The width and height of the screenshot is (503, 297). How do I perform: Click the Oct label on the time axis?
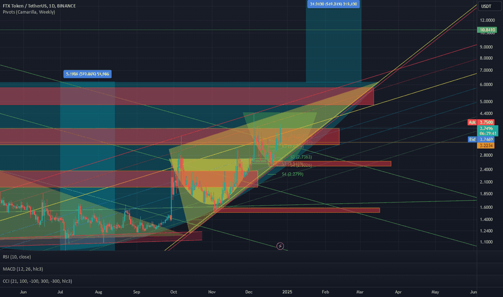pyautogui.click(x=174, y=292)
